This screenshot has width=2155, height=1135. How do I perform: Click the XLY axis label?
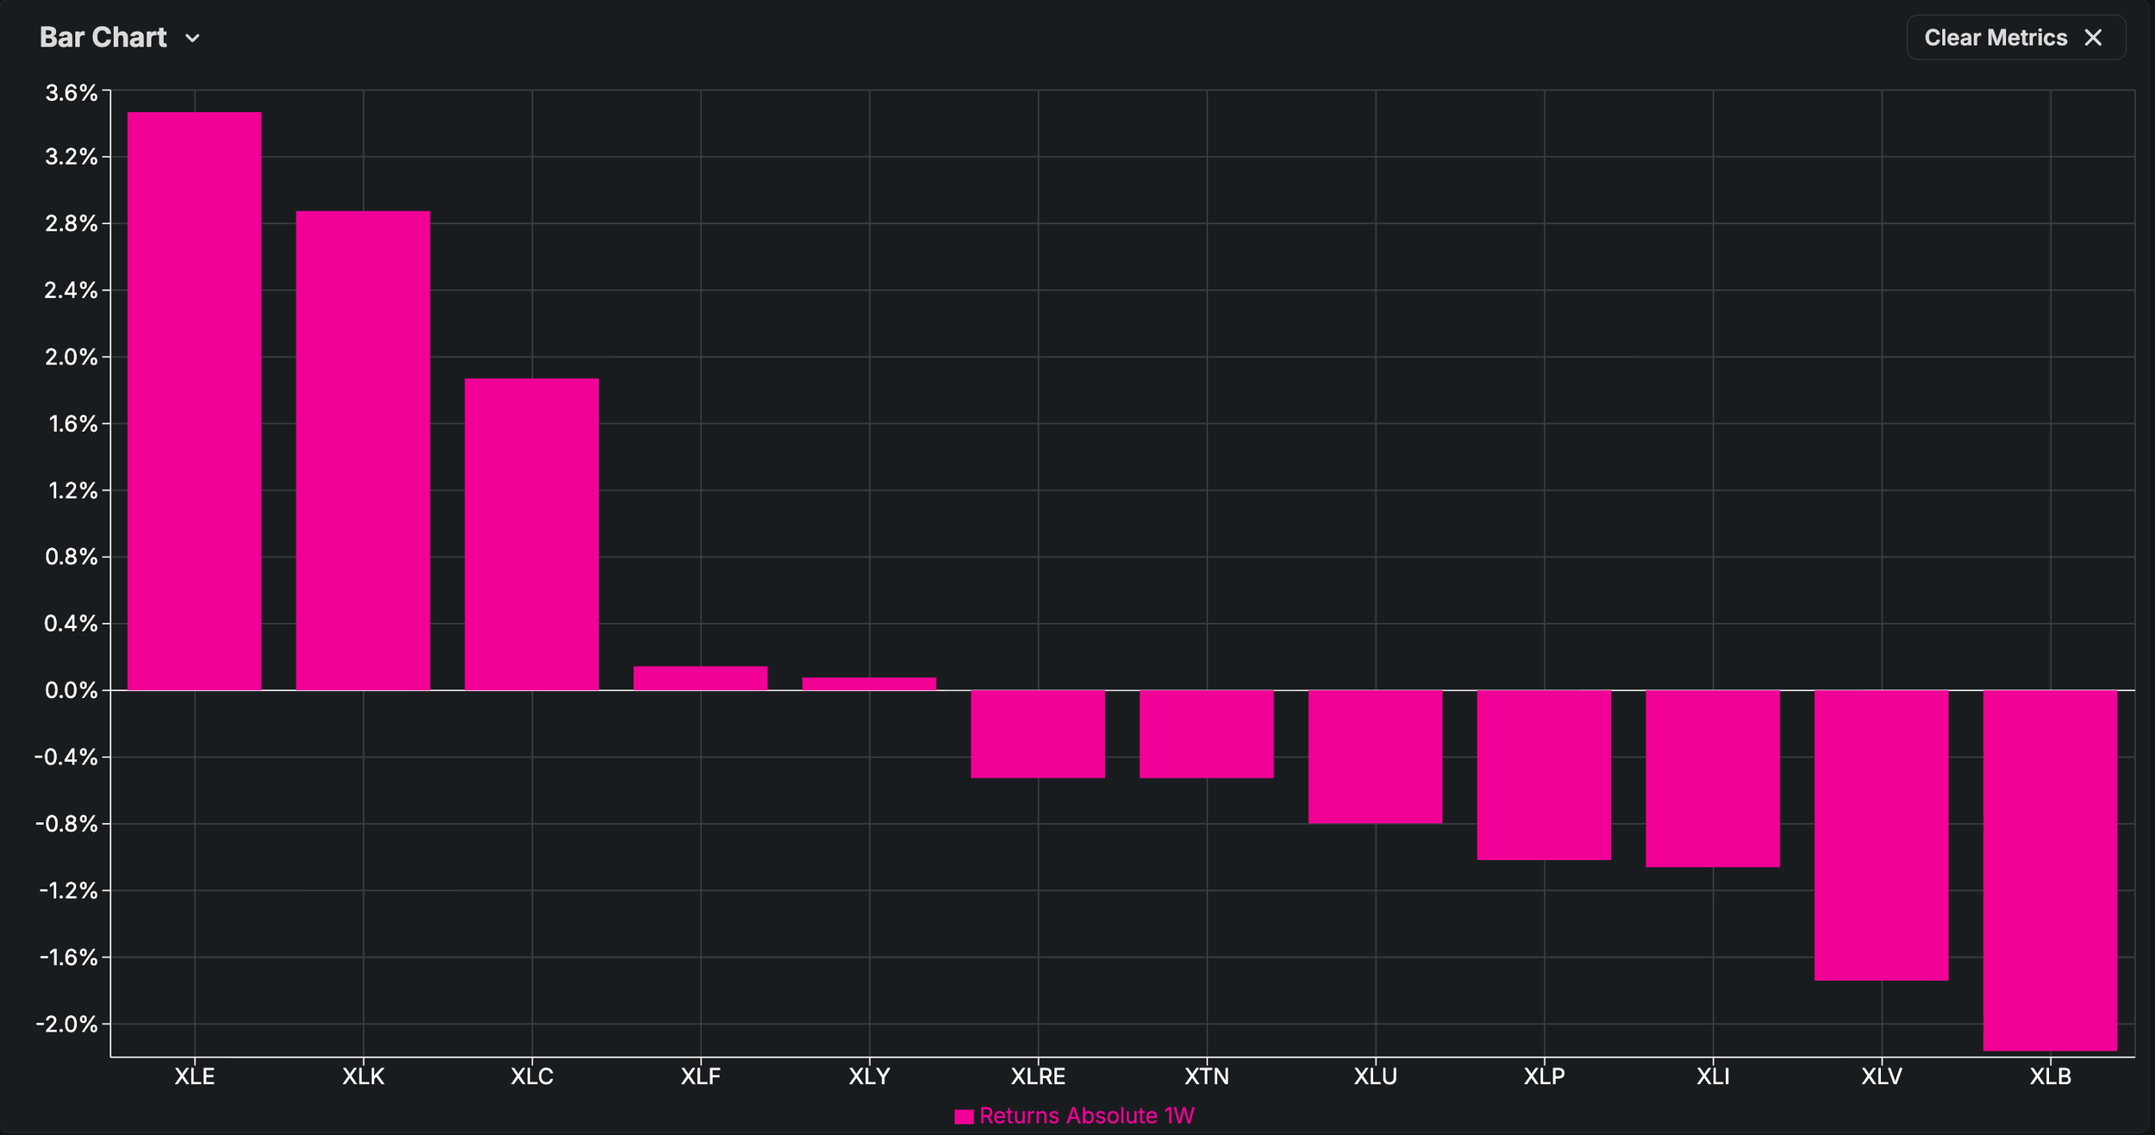click(x=869, y=1076)
